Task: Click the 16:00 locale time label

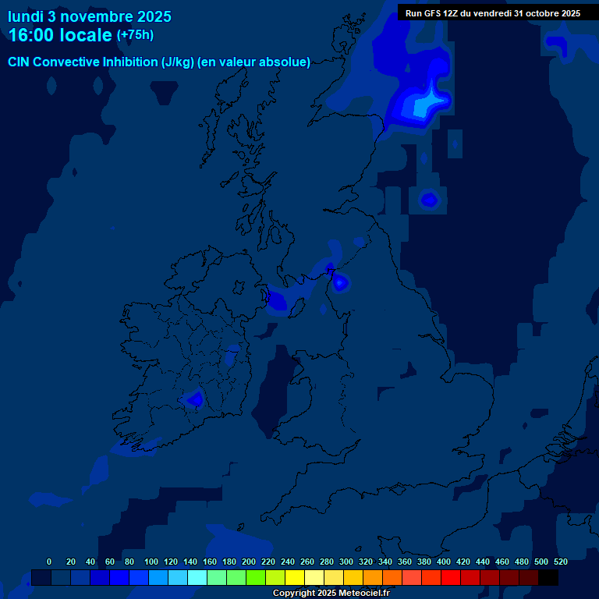Action: pyautogui.click(x=60, y=35)
